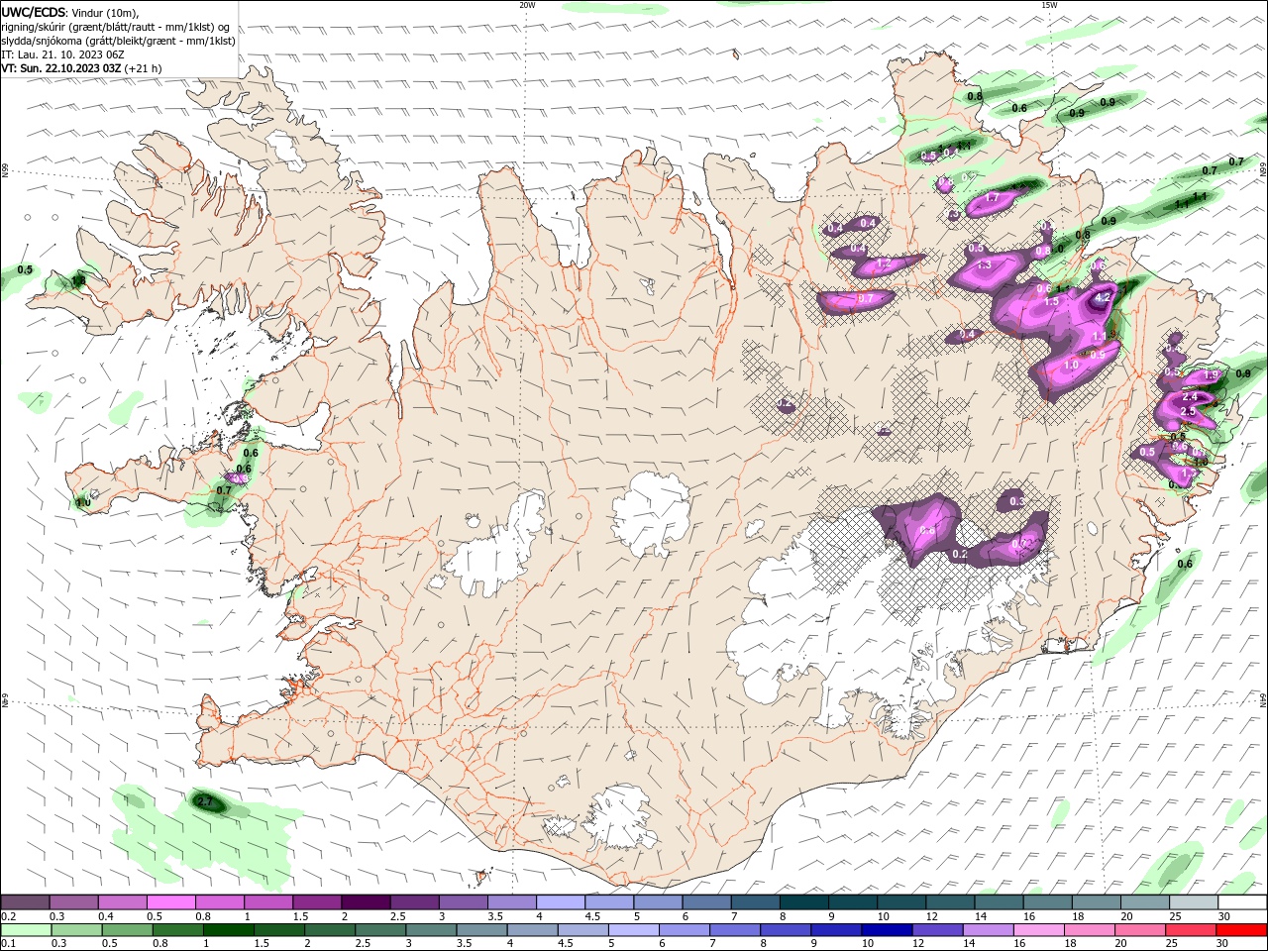Click the "VT: Sun. 22.10.2023 03Z" valid time
This screenshot has height=951, width=1268.
tap(61, 68)
